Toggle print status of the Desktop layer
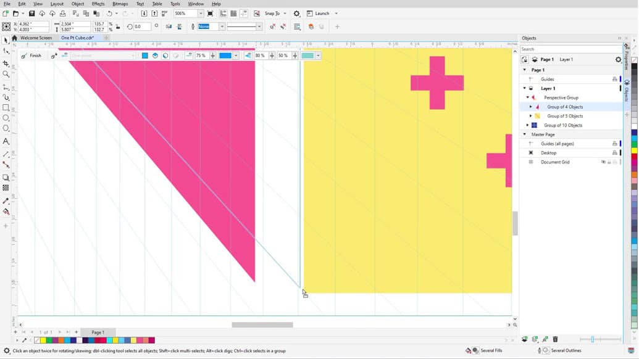Screen dimensions: 639x359 (614, 153)
